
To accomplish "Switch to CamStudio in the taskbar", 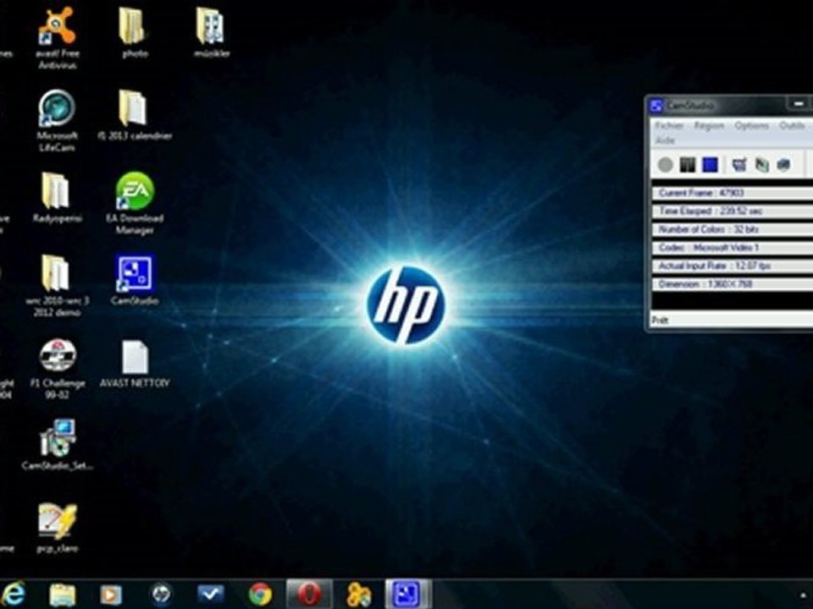I will click(408, 594).
